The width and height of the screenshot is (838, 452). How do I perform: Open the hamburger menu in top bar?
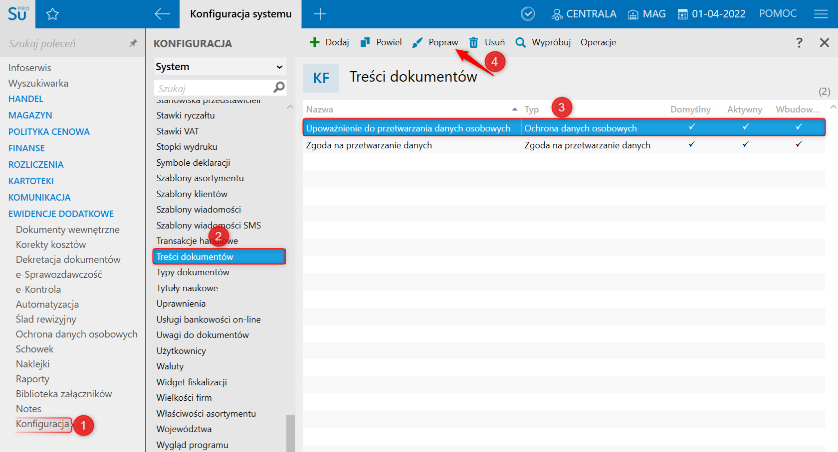[x=821, y=14]
